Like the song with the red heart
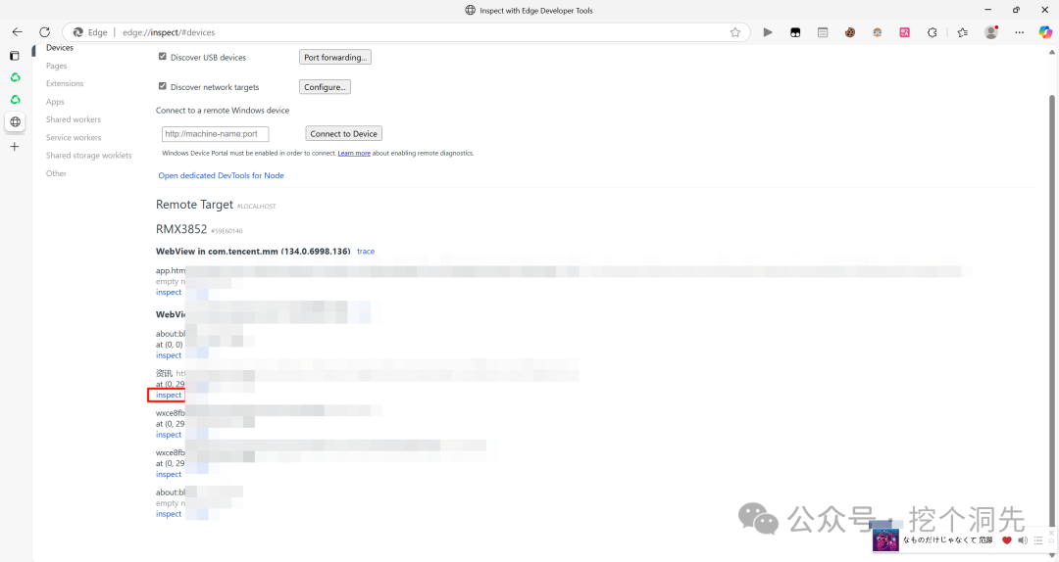The height and width of the screenshot is (562, 1059). (1006, 540)
